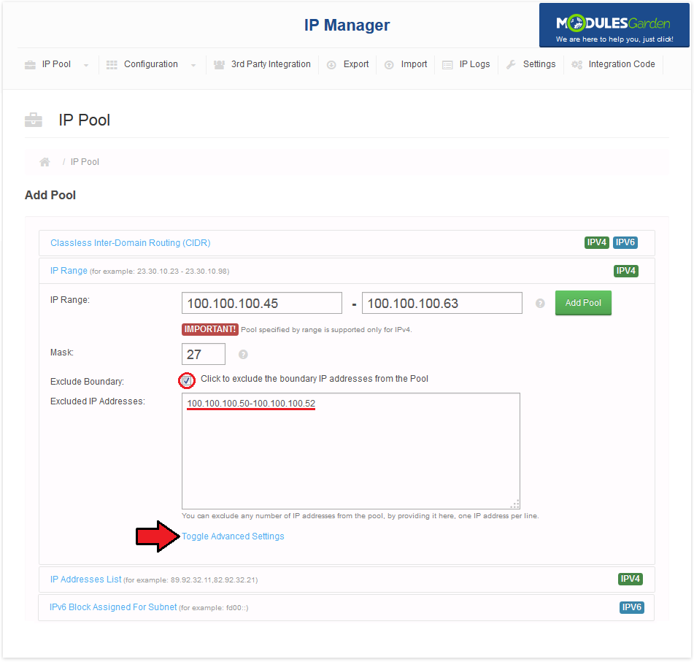
Task: Click the home icon in breadcrumb
Action: [45, 162]
